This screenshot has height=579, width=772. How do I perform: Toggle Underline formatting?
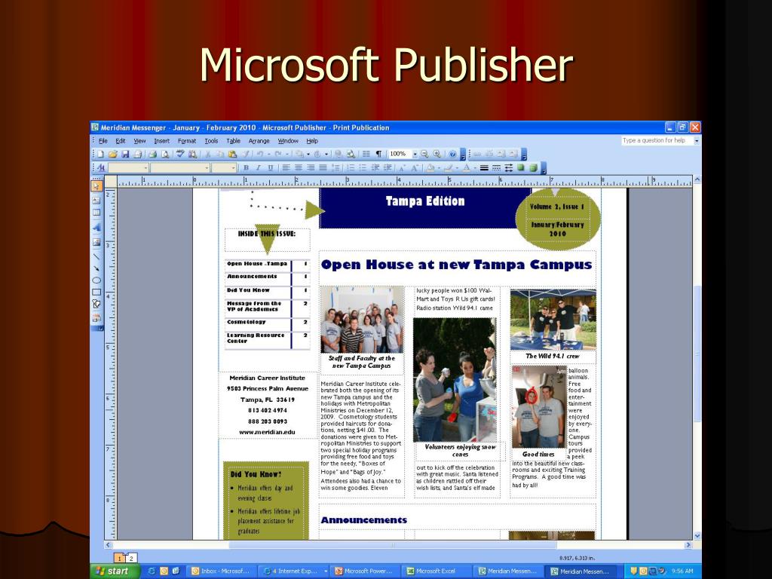[x=271, y=168]
